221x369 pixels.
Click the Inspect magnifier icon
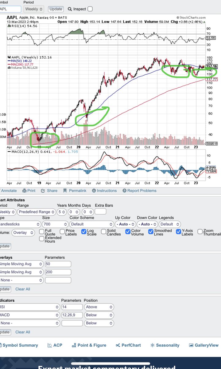[x=70, y=9]
